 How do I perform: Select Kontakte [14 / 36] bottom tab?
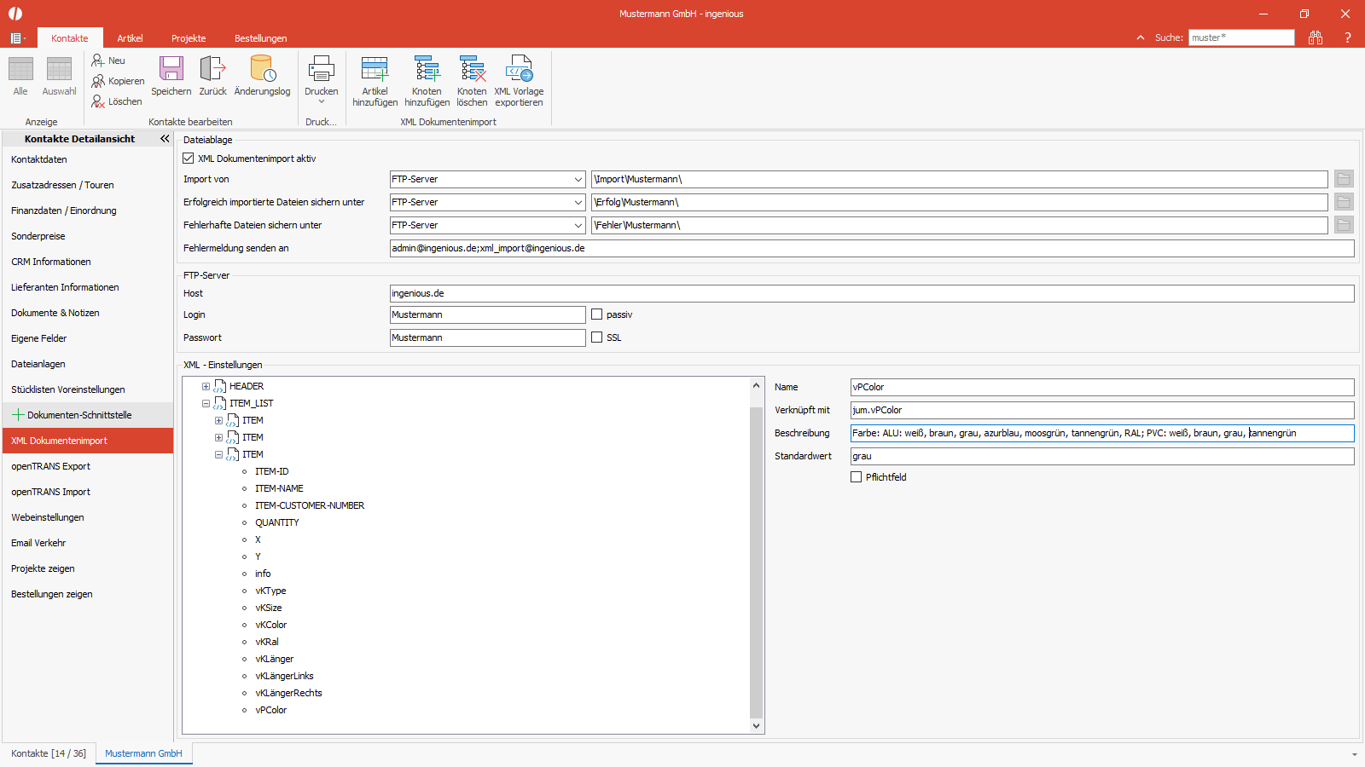coord(49,753)
